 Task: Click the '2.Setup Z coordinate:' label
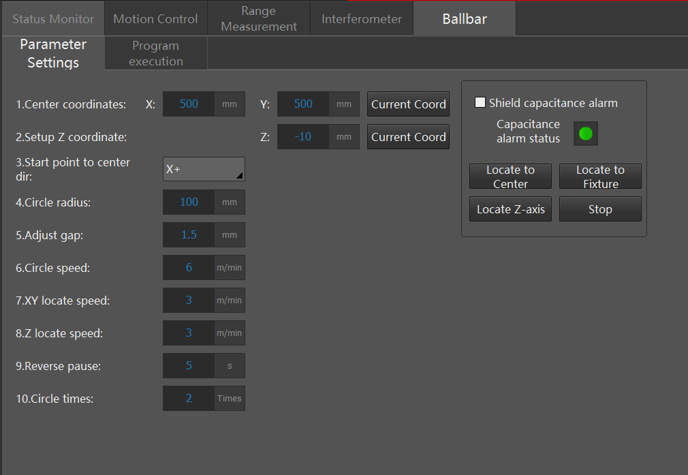71,137
